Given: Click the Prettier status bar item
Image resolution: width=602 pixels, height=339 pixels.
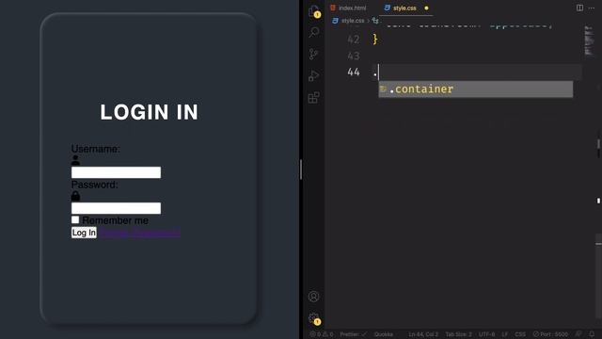Looking at the screenshot, I should point(354,334).
